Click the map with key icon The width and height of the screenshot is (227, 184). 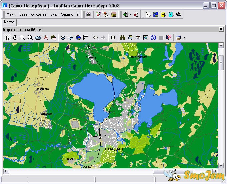(x=114, y=14)
